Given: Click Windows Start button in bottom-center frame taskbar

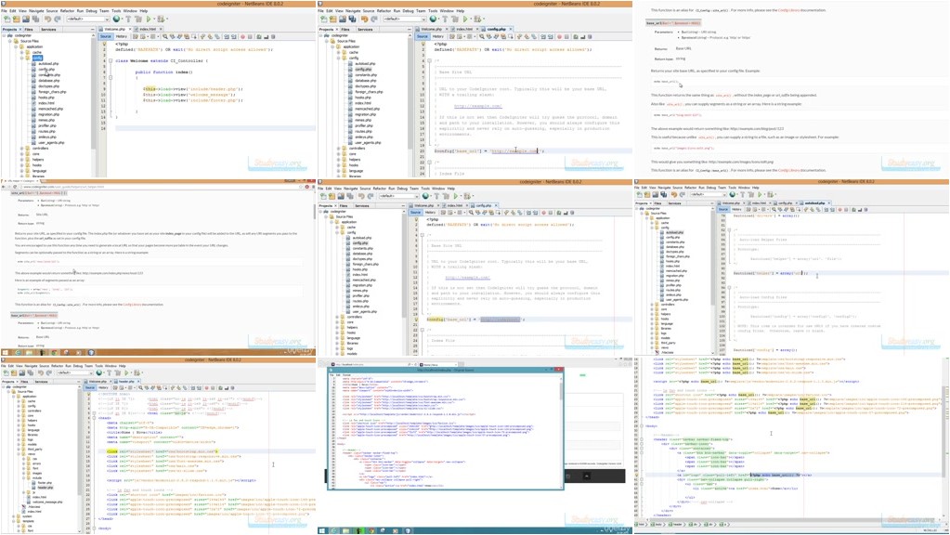Looking at the screenshot, I should click(323, 530).
